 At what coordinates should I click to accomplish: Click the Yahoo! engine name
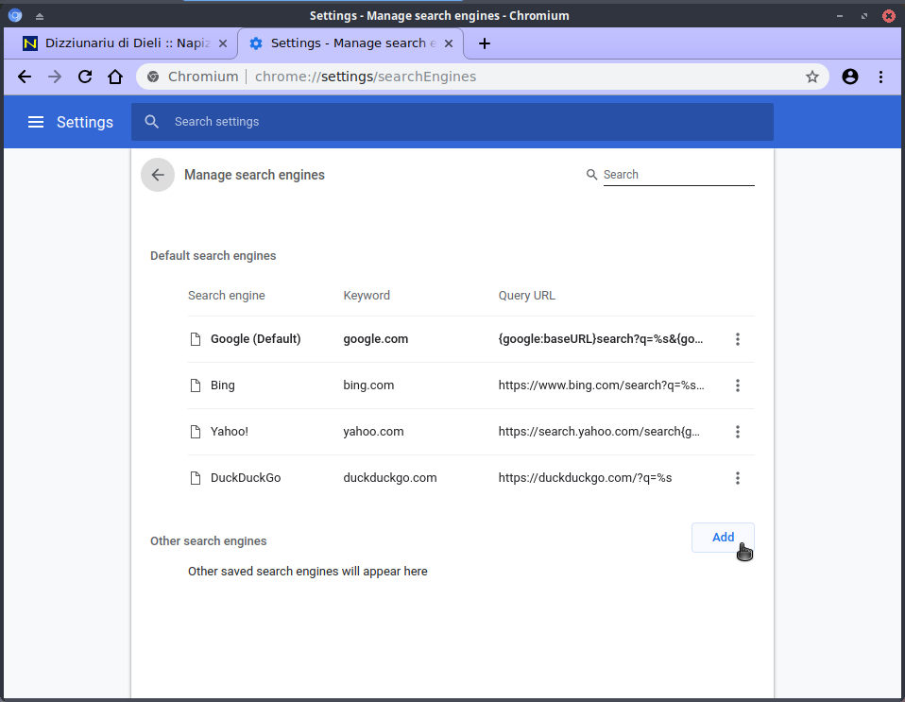coord(230,431)
